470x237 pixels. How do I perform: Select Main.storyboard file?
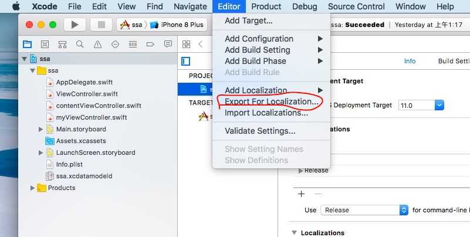81,129
